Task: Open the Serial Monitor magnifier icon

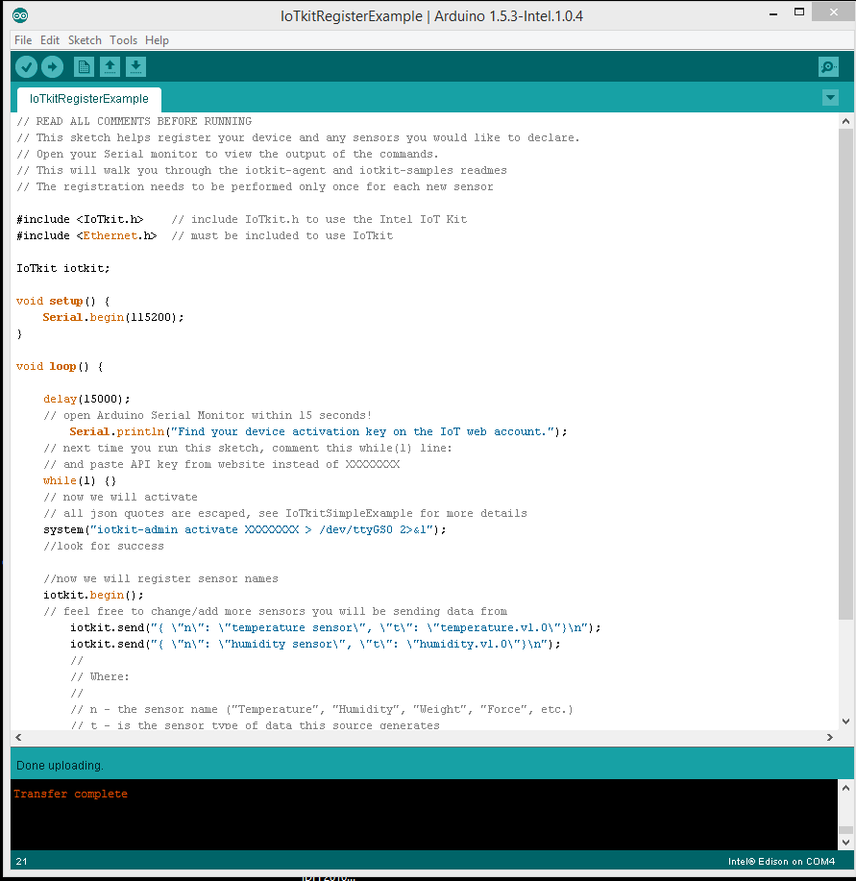Action: 828,67
